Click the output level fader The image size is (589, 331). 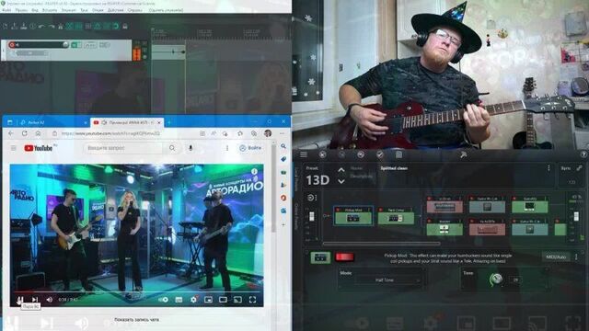pyautogui.click(x=576, y=217)
